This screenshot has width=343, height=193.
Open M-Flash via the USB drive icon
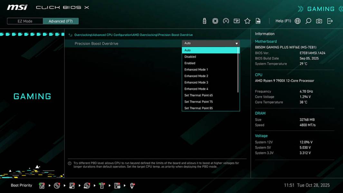click(204, 21)
